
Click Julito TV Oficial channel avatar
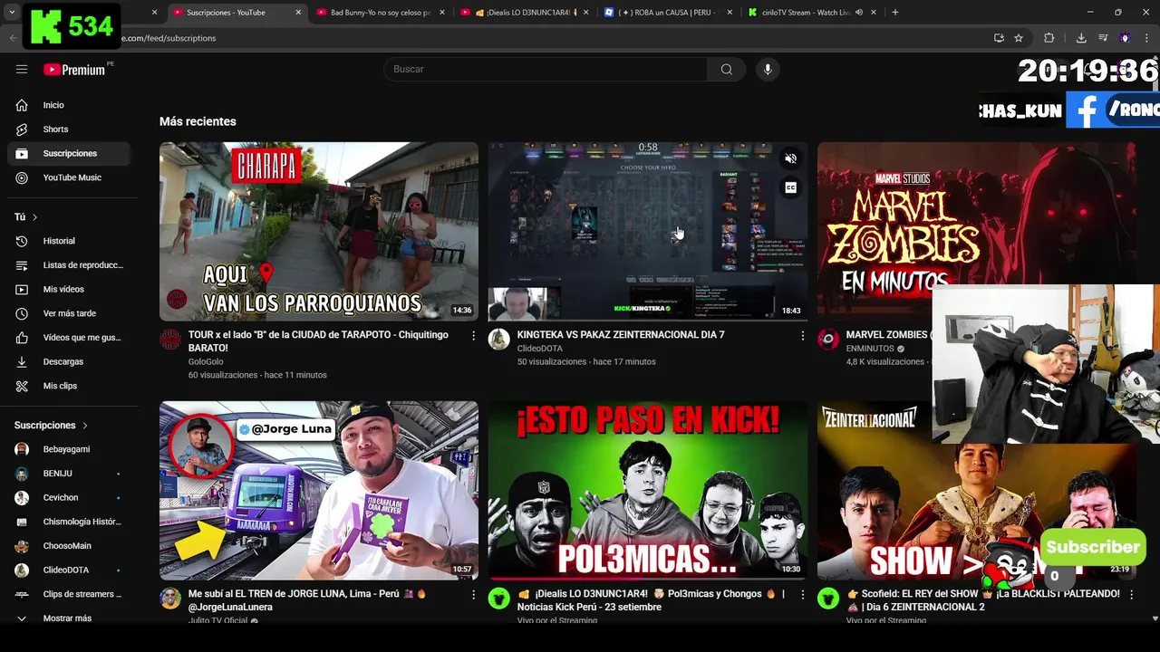click(x=170, y=599)
